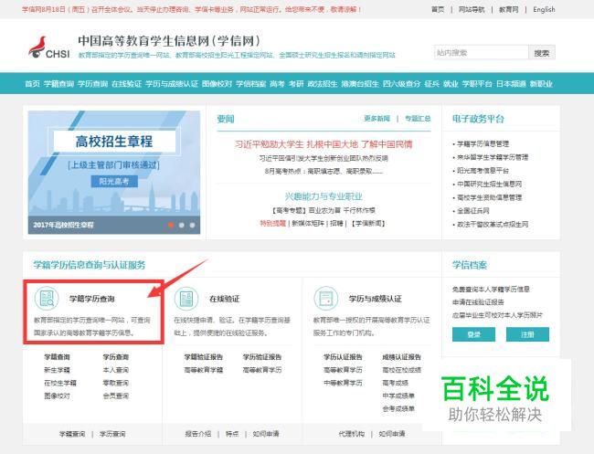This screenshot has width=594, height=454.
Task: Open the 学籍学历查询 magnifier document icon
Action: coord(47,298)
